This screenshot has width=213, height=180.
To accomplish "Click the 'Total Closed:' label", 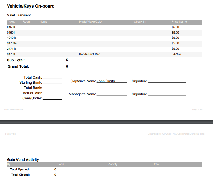I will [x=20, y=175].
